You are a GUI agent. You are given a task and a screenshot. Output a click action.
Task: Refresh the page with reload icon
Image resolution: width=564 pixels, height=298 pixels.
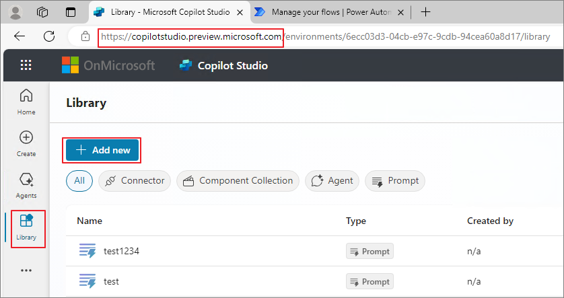[x=49, y=36]
